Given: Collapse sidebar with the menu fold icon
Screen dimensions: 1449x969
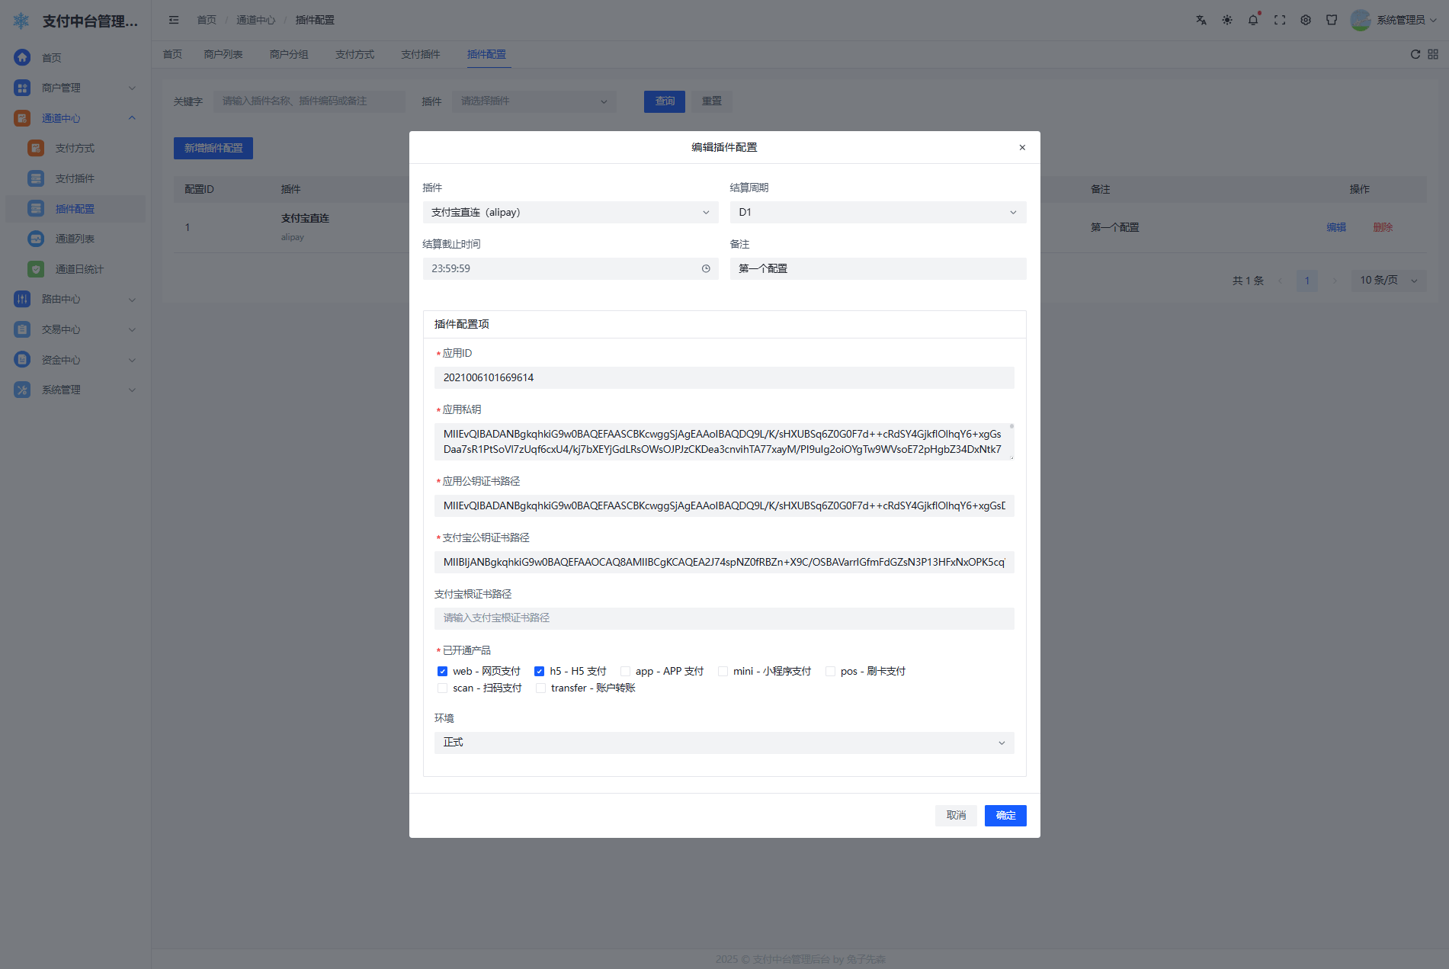Looking at the screenshot, I should click(x=174, y=21).
